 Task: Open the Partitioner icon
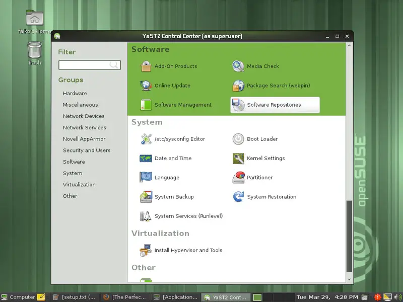click(x=238, y=178)
